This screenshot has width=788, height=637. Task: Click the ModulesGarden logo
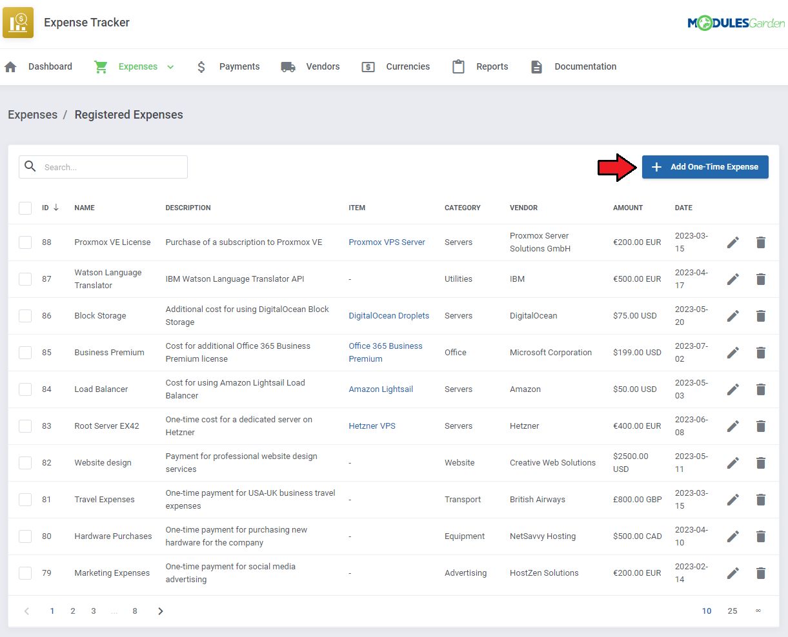(736, 23)
